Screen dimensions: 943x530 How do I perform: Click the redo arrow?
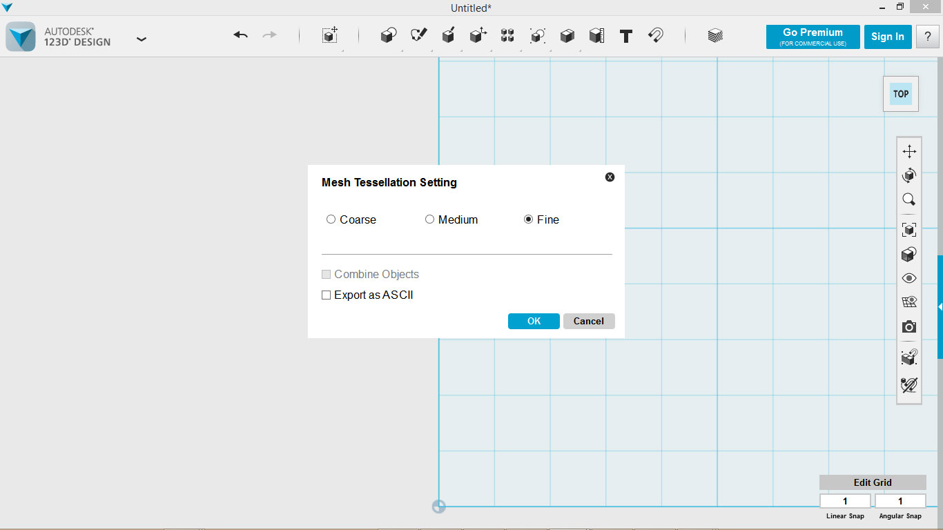click(x=269, y=35)
